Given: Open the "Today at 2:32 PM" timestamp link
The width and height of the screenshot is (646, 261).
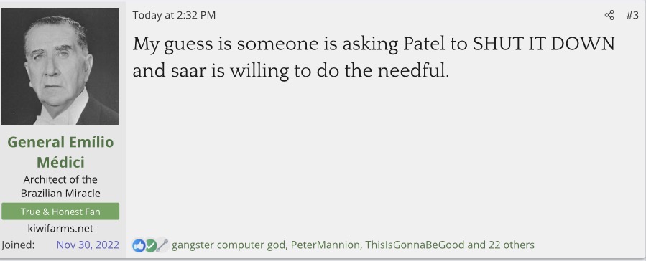Looking at the screenshot, I should pyautogui.click(x=174, y=16).
